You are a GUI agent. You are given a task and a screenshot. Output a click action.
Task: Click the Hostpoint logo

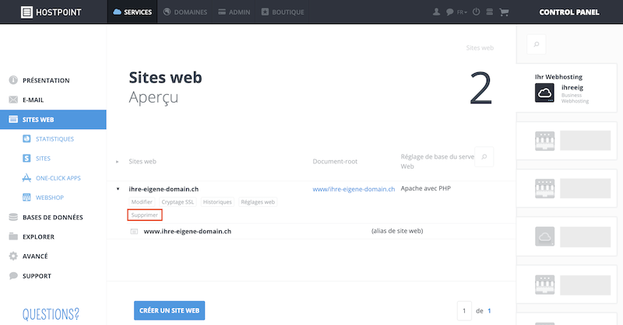51,12
